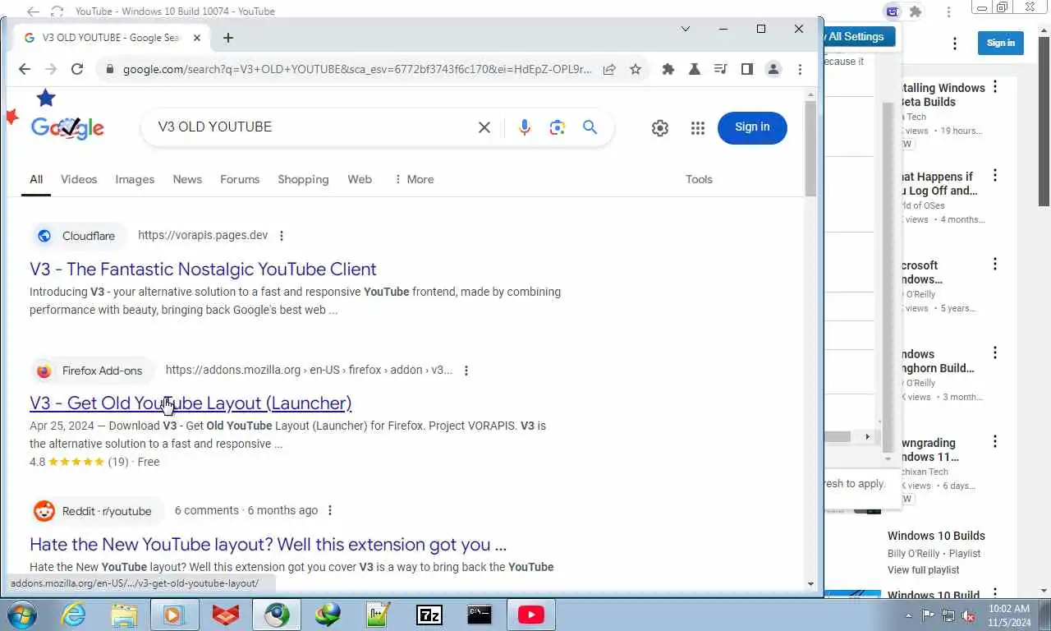Open options dots beside vorapis.pages.dev result
Image resolution: width=1051 pixels, height=631 pixels.
click(282, 236)
